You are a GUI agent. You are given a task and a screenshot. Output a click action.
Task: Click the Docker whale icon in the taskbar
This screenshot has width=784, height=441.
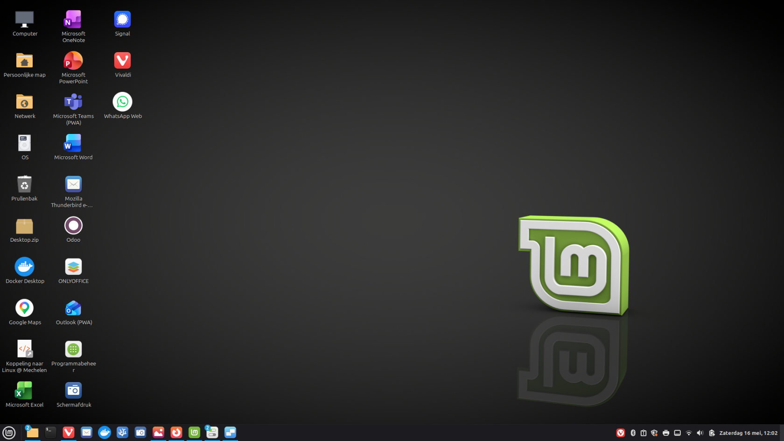(x=105, y=433)
